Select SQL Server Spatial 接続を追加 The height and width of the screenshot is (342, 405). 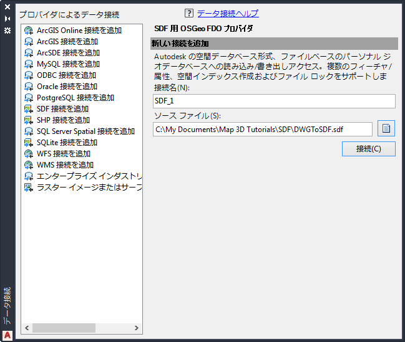pyautogui.click(x=85, y=131)
